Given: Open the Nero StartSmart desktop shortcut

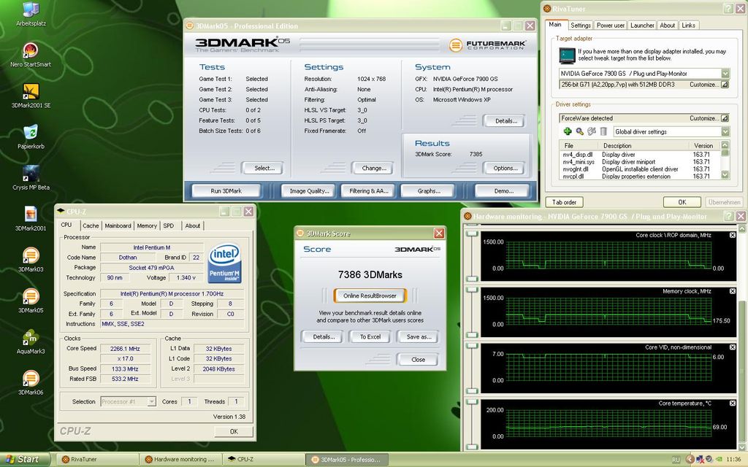Looking at the screenshot, I should (31, 54).
